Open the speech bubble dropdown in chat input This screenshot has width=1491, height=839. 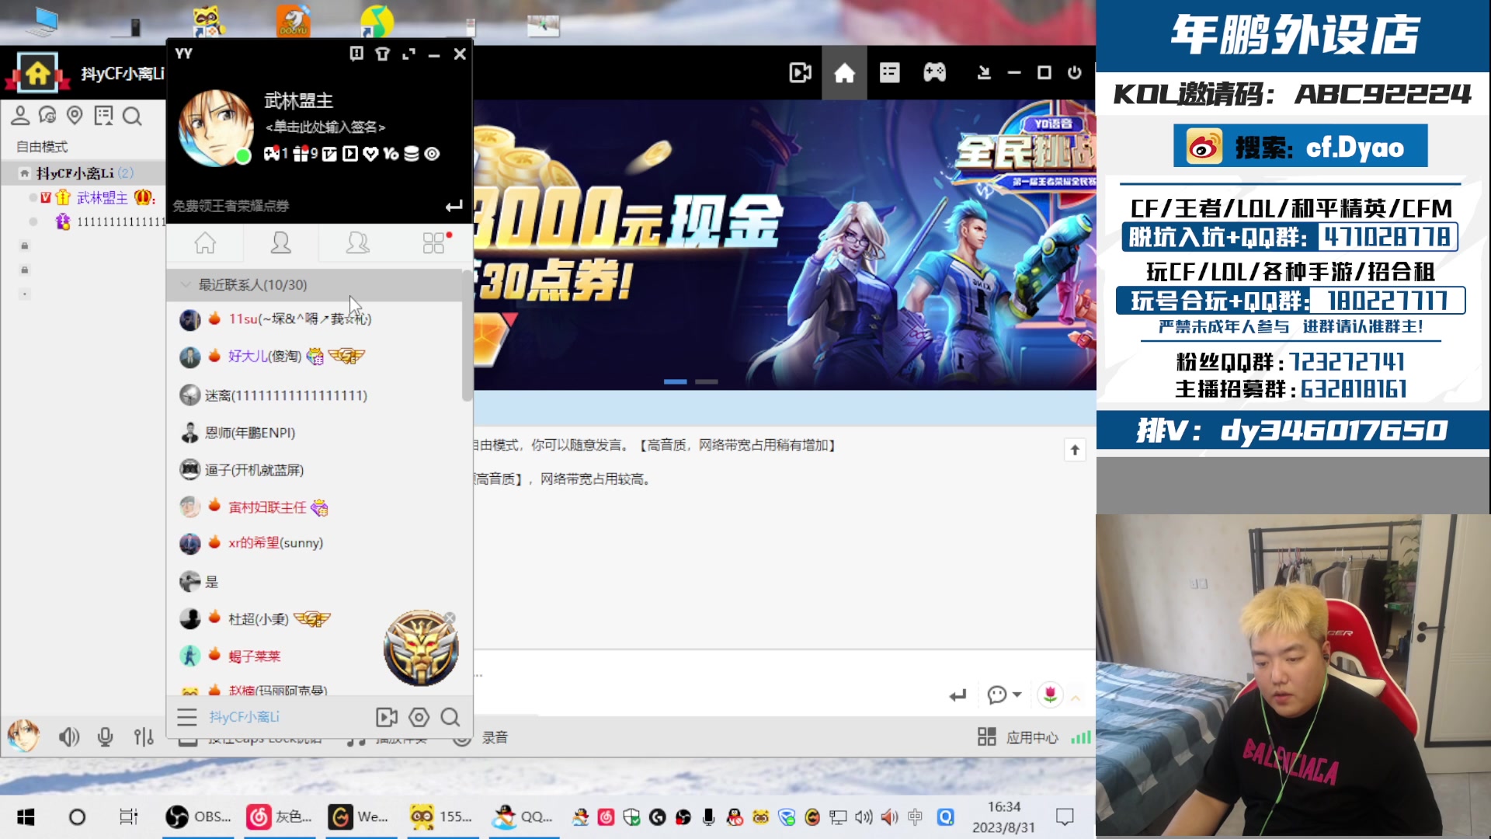click(x=1003, y=695)
